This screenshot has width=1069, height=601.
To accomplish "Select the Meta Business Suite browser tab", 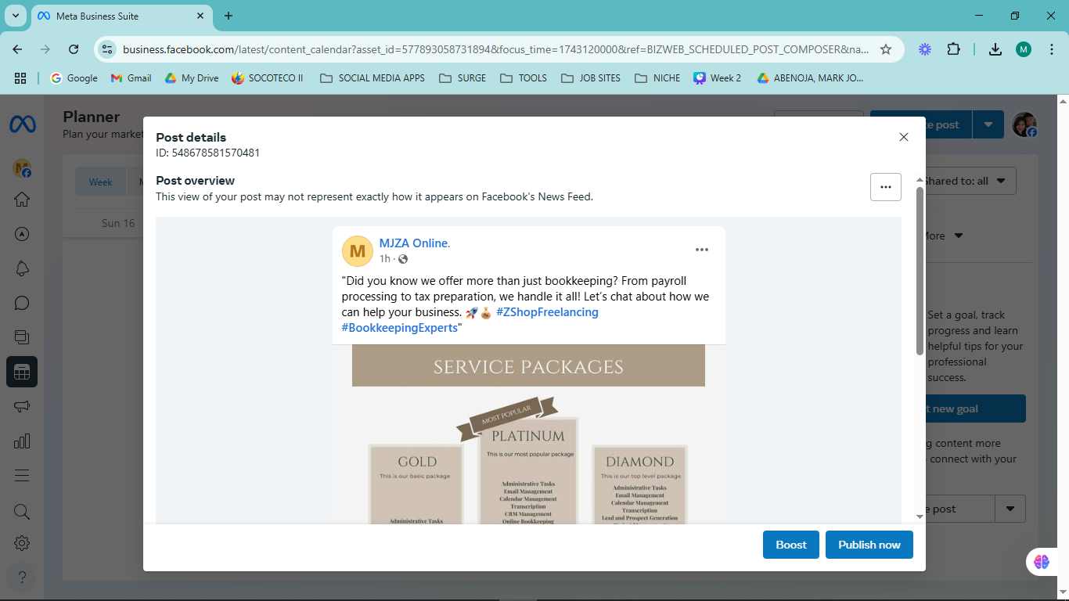I will (122, 16).
